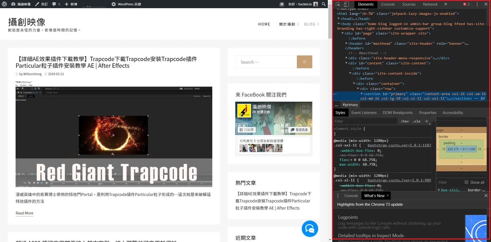This screenshot has height=242, width=491.
Task: Select the Event Listeners tab
Action: pos(364,113)
